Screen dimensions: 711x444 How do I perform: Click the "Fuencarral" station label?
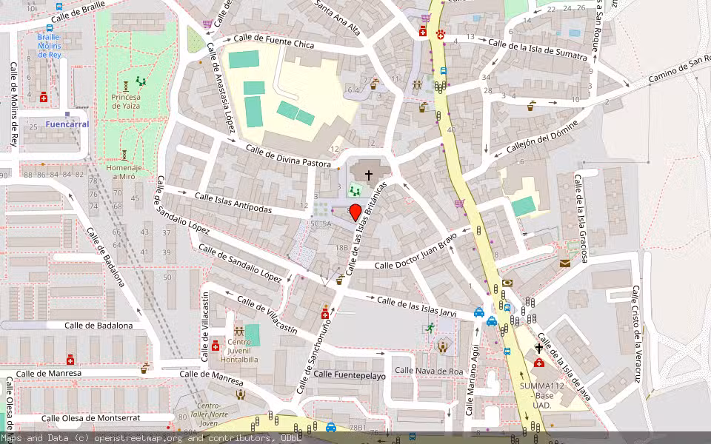[x=67, y=124]
